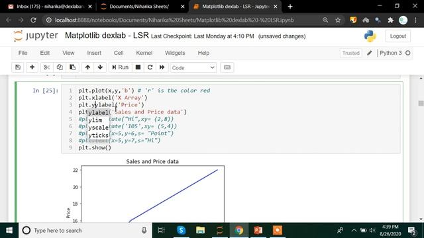Click the Python logo icon

click(x=370, y=36)
